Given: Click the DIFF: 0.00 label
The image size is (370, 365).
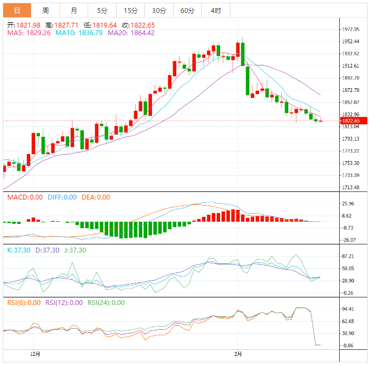Looking at the screenshot, I should coord(62,197).
